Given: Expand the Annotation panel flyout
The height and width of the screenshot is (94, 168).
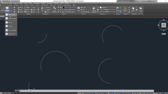Looking at the screenshot, I should pos(46,14).
